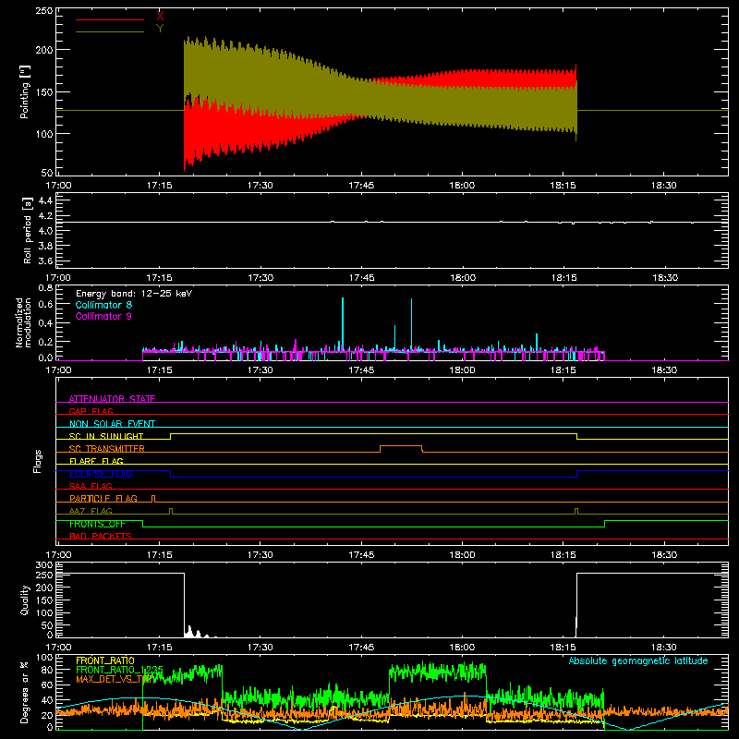This screenshot has height=739, width=739.
Task: Click the "Normalized modulation" axis title
Action: point(23,322)
